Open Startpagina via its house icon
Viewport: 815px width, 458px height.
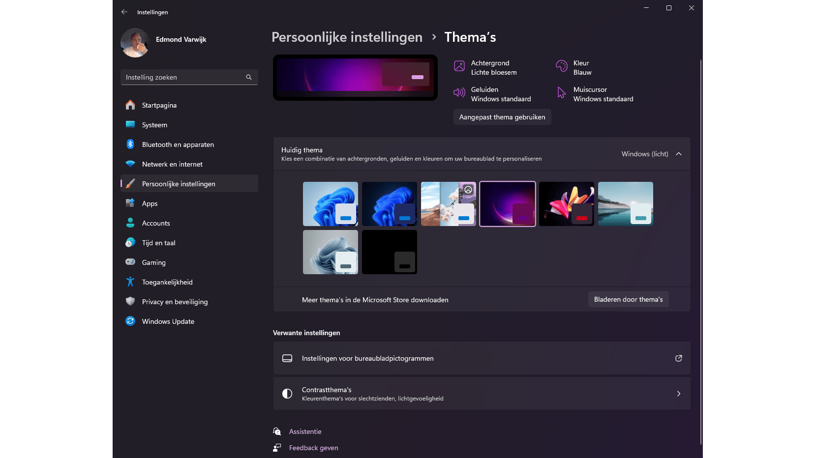click(130, 105)
